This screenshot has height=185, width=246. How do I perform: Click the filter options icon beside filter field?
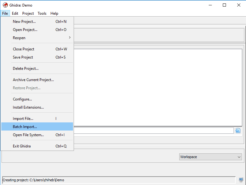[238, 131]
